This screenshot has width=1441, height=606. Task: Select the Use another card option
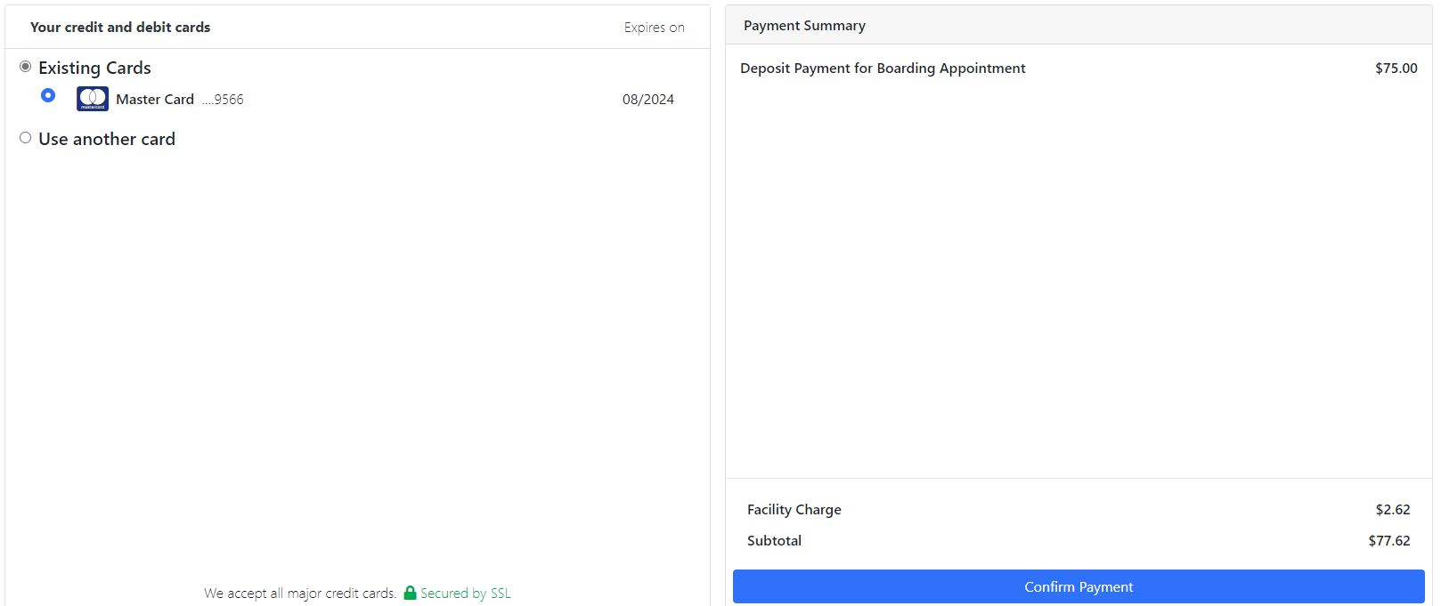(x=26, y=138)
